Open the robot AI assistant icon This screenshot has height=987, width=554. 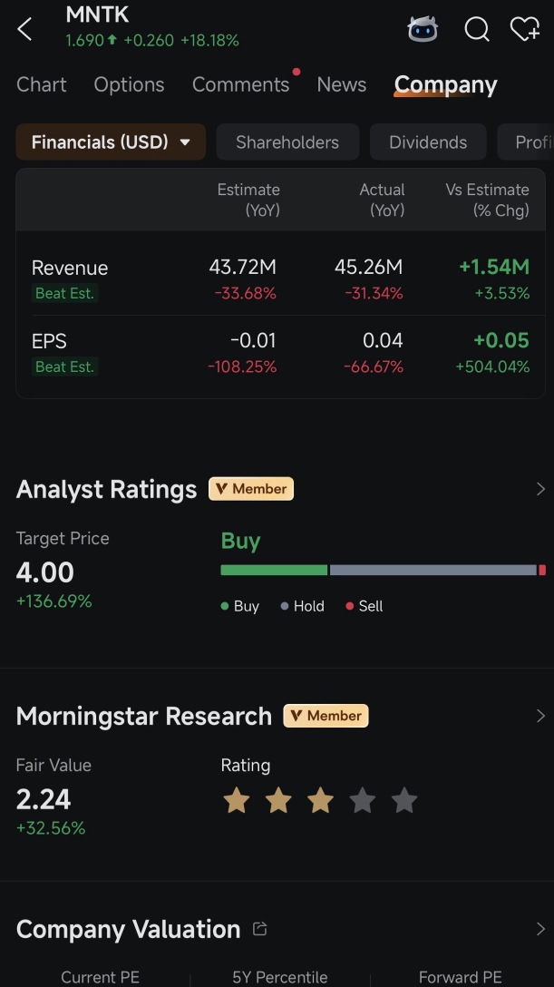(423, 28)
